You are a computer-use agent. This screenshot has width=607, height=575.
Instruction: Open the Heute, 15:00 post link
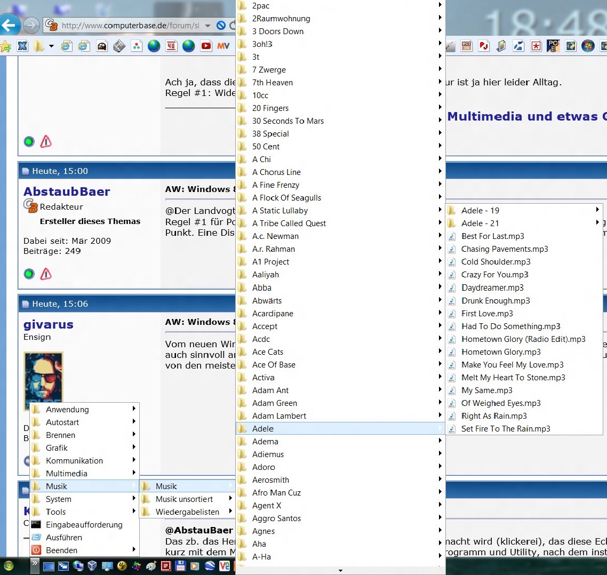click(x=60, y=171)
